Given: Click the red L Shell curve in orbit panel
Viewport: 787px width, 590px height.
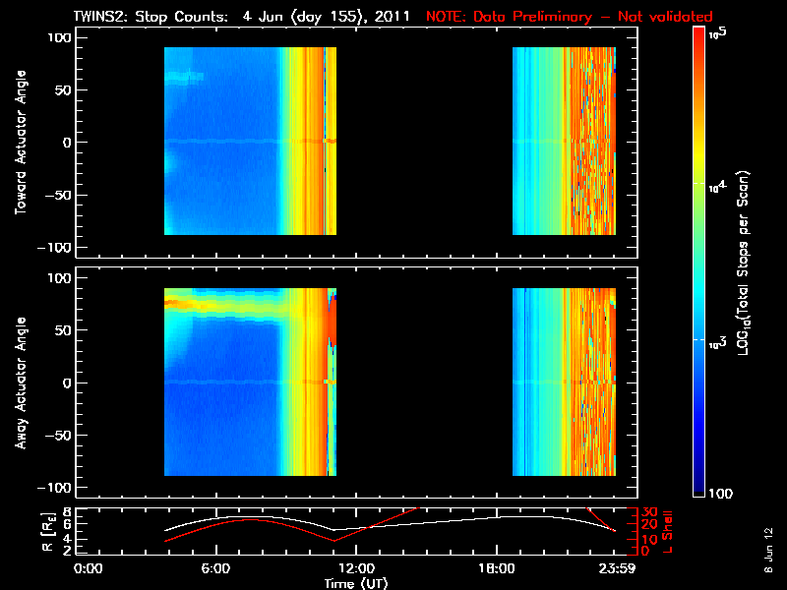Looking at the screenshot, I should tap(250, 520).
